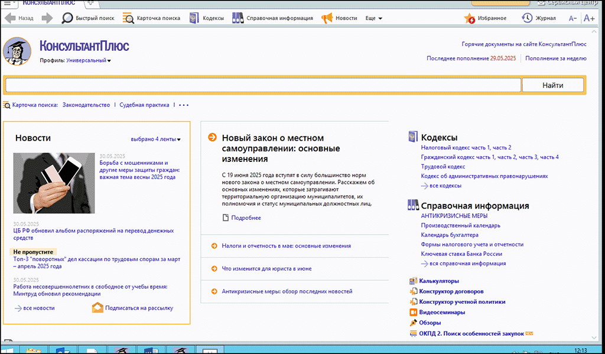This screenshot has width=605, height=354.
Task: Open Налоги и отчетность в мае article
Action: point(287,246)
